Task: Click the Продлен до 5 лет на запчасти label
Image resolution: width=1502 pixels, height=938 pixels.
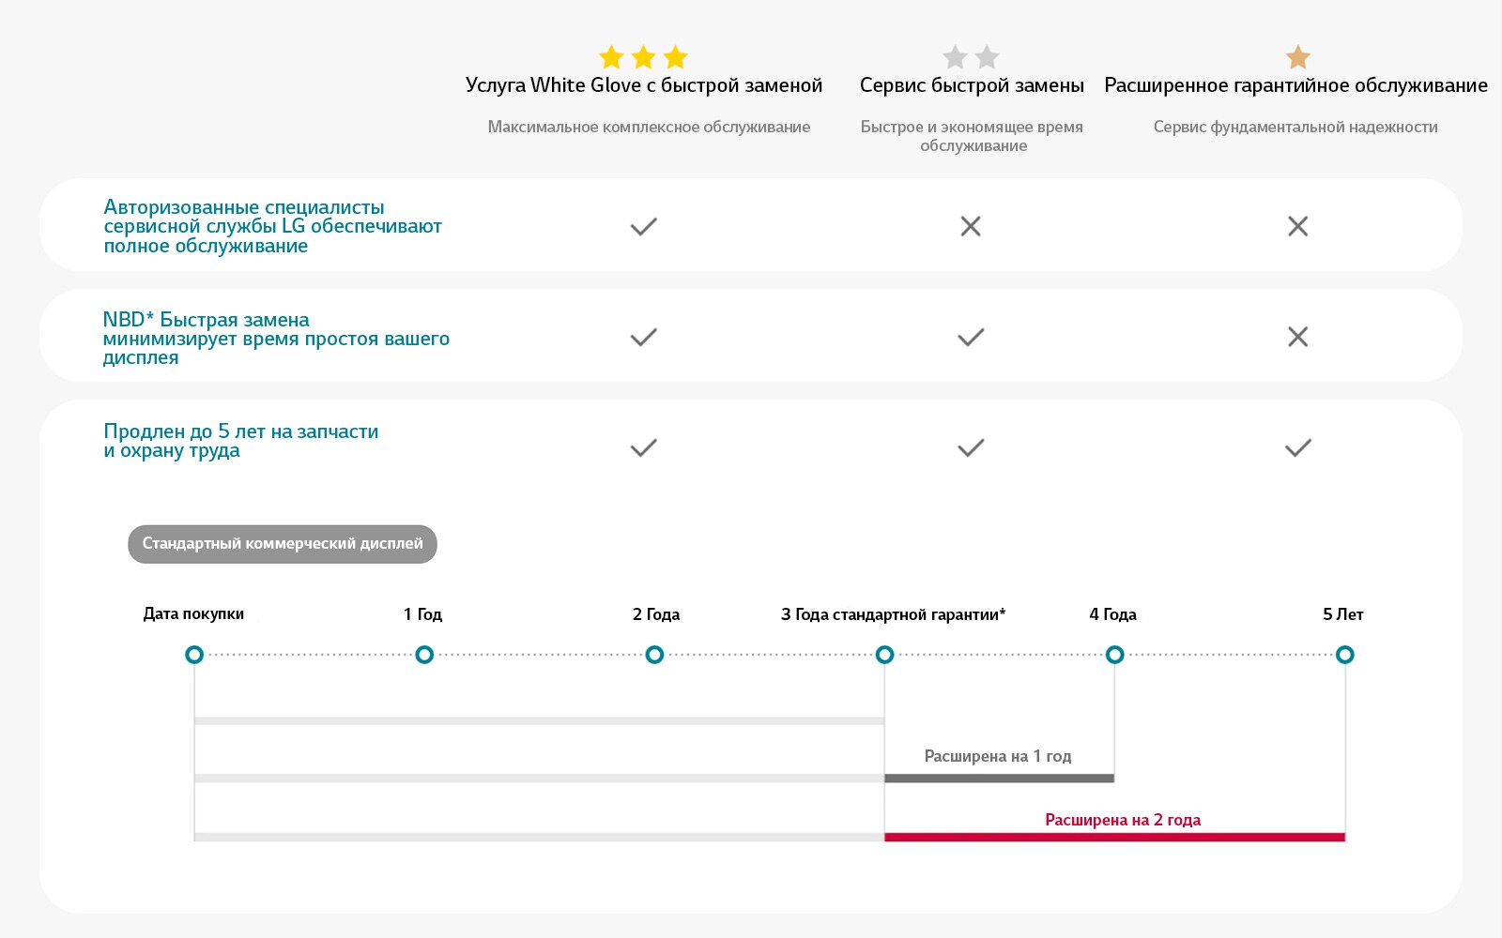Action: (x=241, y=441)
